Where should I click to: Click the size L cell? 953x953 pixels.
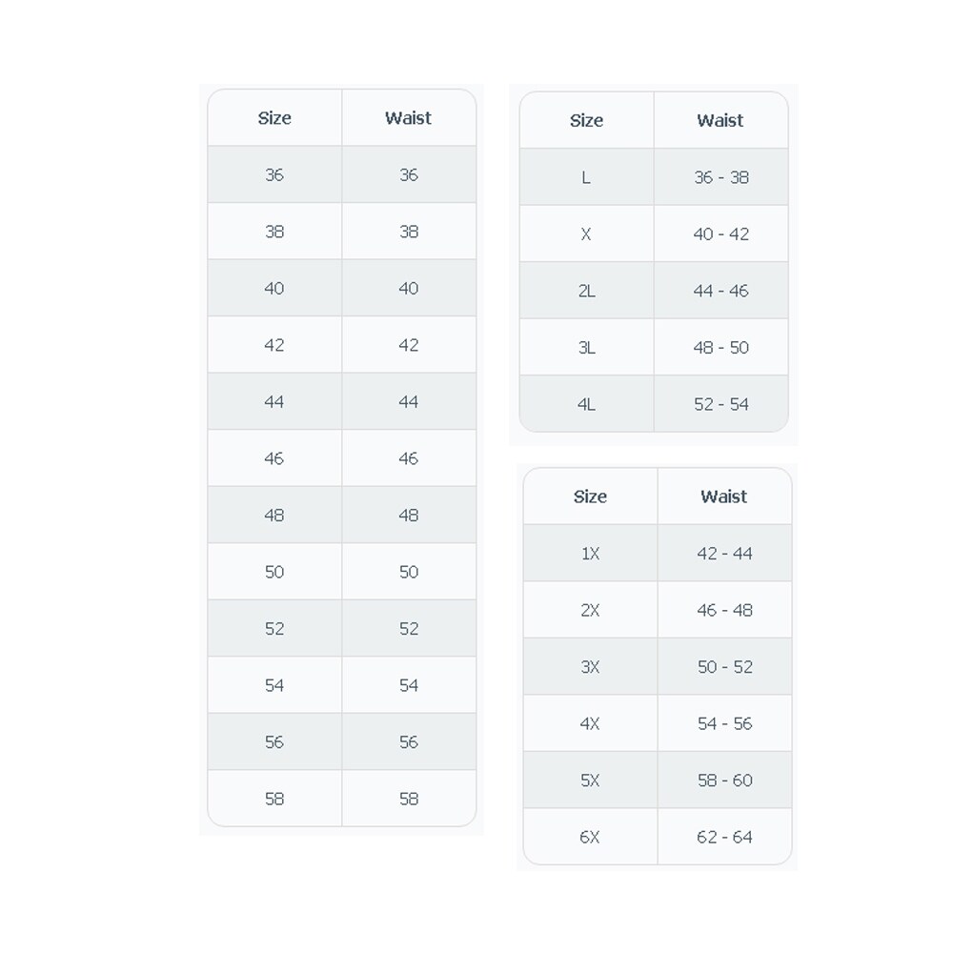[586, 177]
